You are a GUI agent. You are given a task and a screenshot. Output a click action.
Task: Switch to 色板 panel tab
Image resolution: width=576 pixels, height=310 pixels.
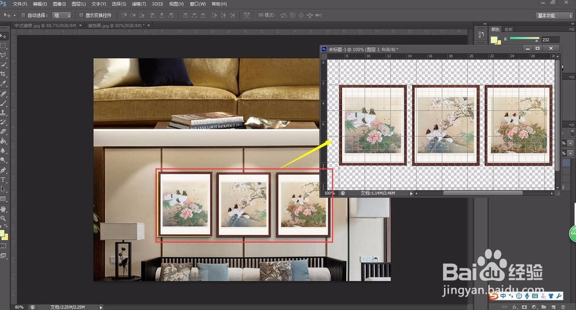click(x=509, y=29)
